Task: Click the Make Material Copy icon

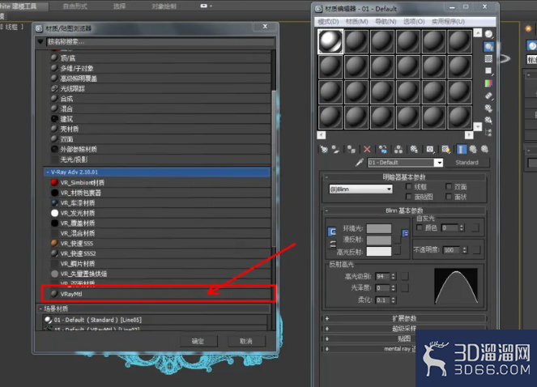Action: pyautogui.click(x=382, y=149)
